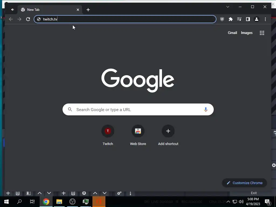Open the Windows Start menu
This screenshot has height=207, width=276.
click(6, 202)
